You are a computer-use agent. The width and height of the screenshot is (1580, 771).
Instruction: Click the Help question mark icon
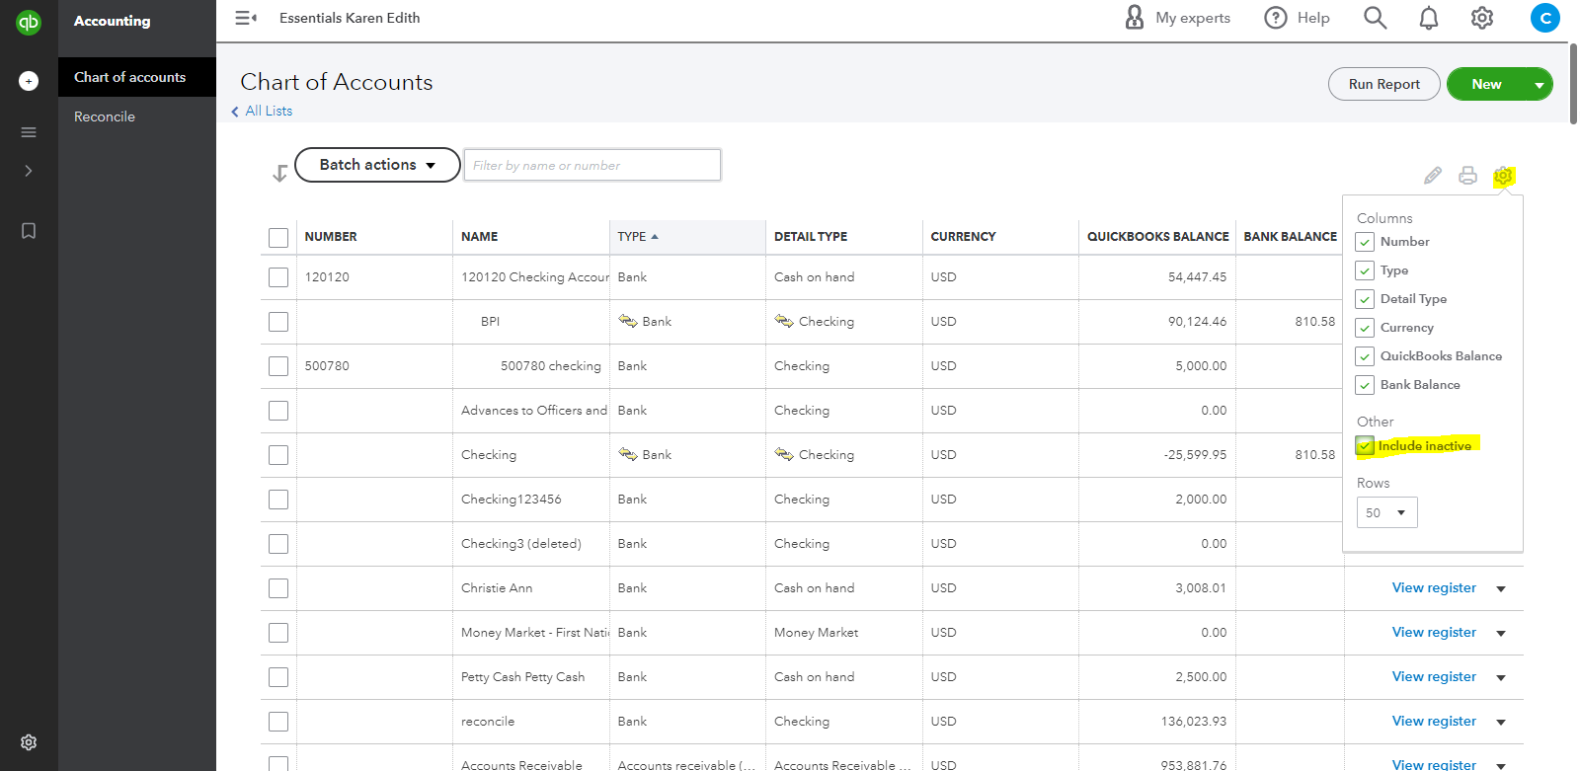click(x=1276, y=18)
